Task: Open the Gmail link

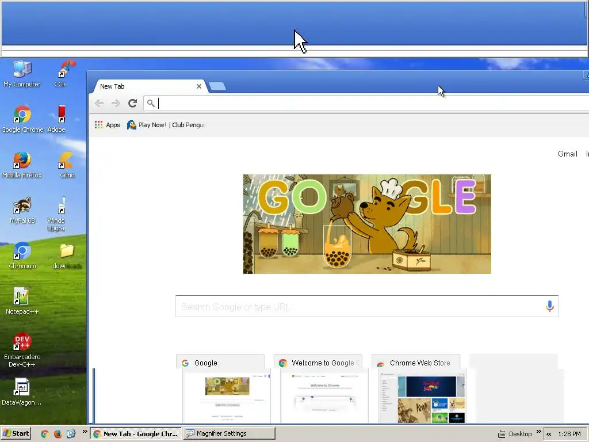Action: [x=567, y=154]
